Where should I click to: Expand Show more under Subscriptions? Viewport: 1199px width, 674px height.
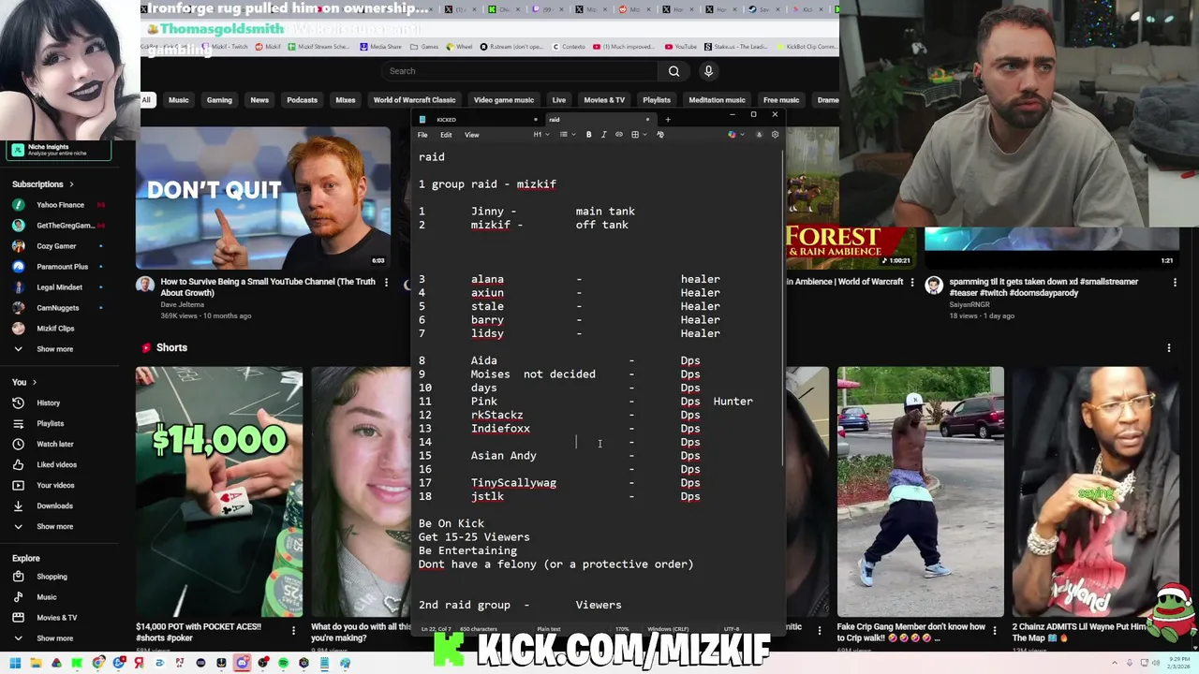click(x=54, y=349)
